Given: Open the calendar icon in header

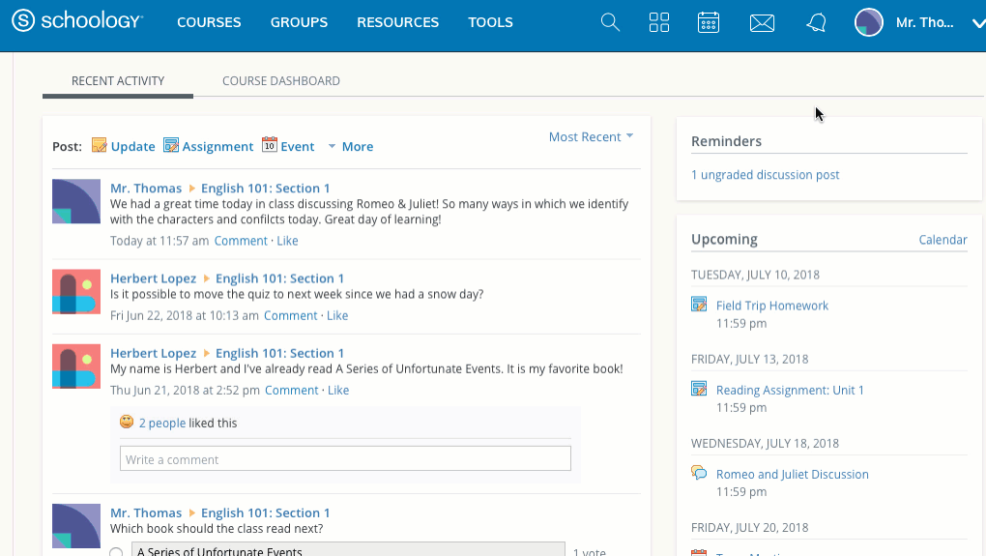Looking at the screenshot, I should tap(709, 22).
